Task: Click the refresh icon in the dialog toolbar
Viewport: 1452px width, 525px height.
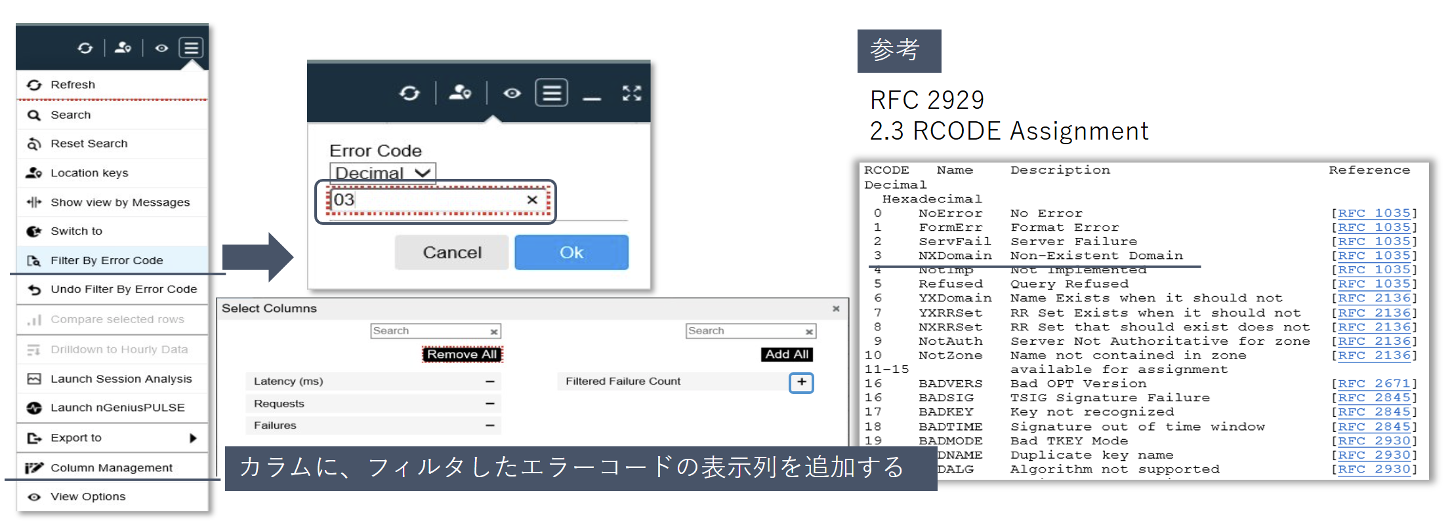Action: click(409, 93)
